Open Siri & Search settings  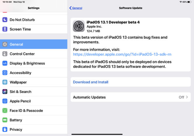34,92
